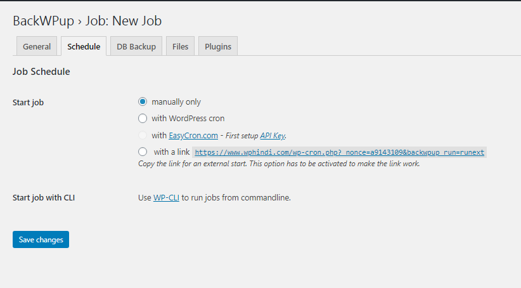This screenshot has height=288, width=521.
Task: Go to the Files tab
Action: tap(180, 46)
